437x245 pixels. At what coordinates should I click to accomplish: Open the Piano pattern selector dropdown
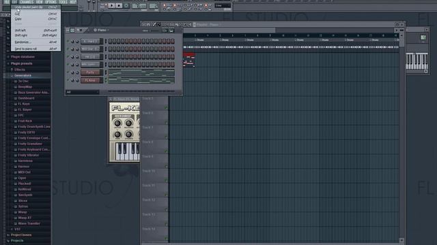point(101,30)
